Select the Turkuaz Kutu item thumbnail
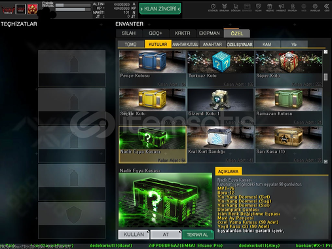This screenshot has width=332, height=249. 221,62
